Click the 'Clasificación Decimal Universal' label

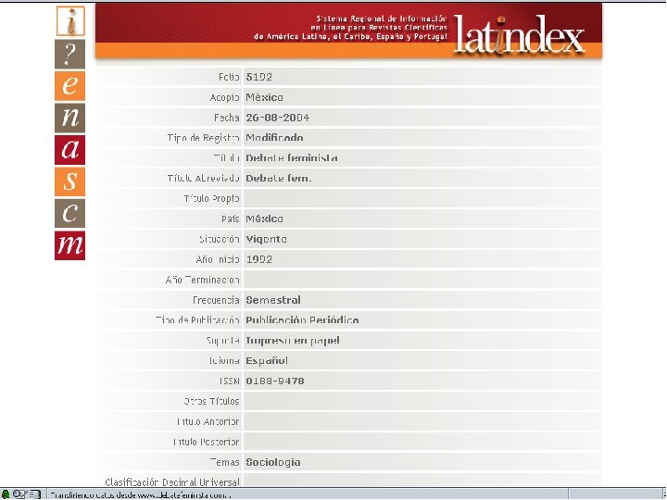pos(172,482)
